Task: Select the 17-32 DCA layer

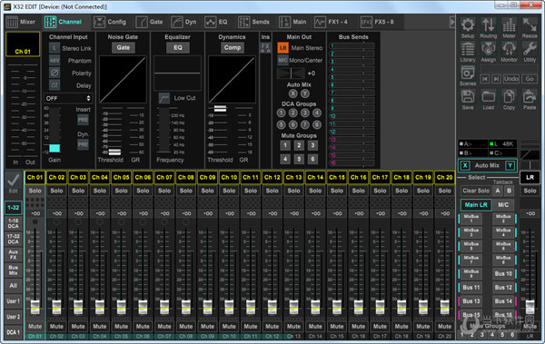Action: (x=14, y=239)
